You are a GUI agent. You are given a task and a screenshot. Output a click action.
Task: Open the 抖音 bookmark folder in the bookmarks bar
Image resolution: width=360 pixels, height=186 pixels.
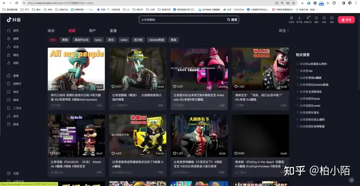tap(150, 9)
